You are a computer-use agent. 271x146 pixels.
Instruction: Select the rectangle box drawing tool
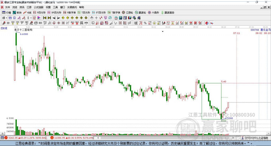(92, 23)
